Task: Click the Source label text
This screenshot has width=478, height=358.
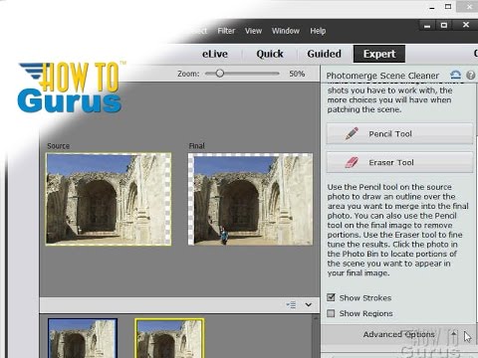Action: (x=58, y=146)
